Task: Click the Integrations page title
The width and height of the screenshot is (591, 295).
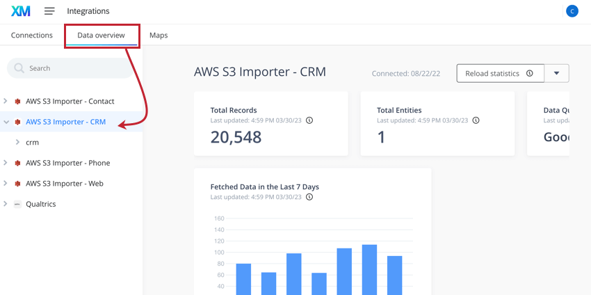Action: tap(88, 11)
